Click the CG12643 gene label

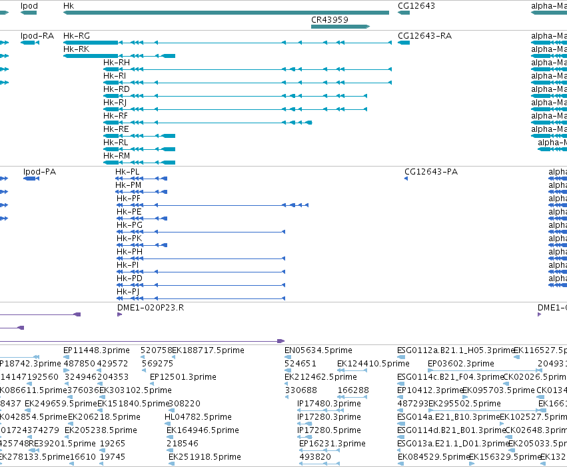point(416,6)
